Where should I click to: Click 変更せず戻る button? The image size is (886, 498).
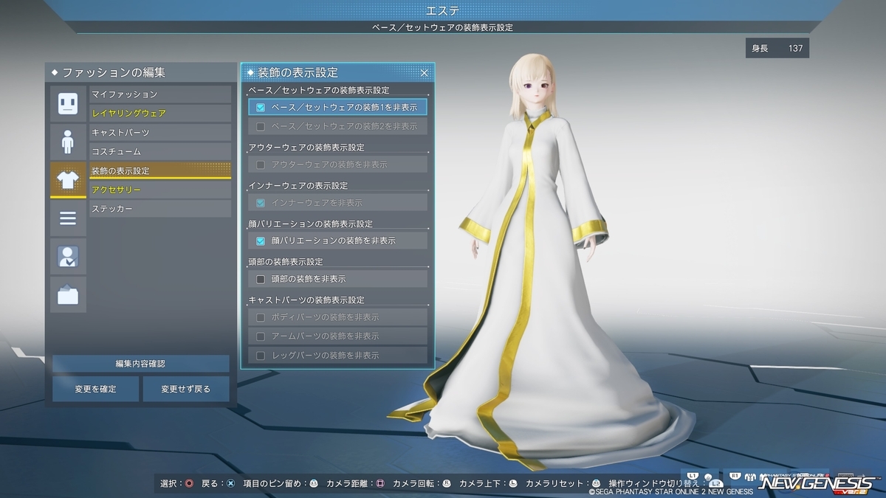(185, 389)
